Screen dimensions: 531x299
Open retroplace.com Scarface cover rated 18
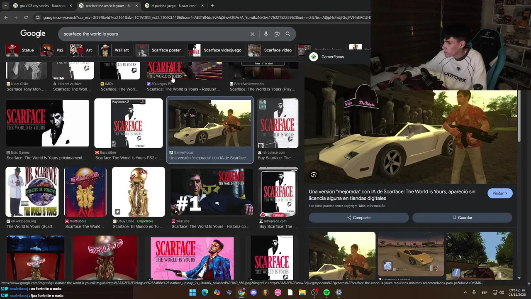click(278, 123)
